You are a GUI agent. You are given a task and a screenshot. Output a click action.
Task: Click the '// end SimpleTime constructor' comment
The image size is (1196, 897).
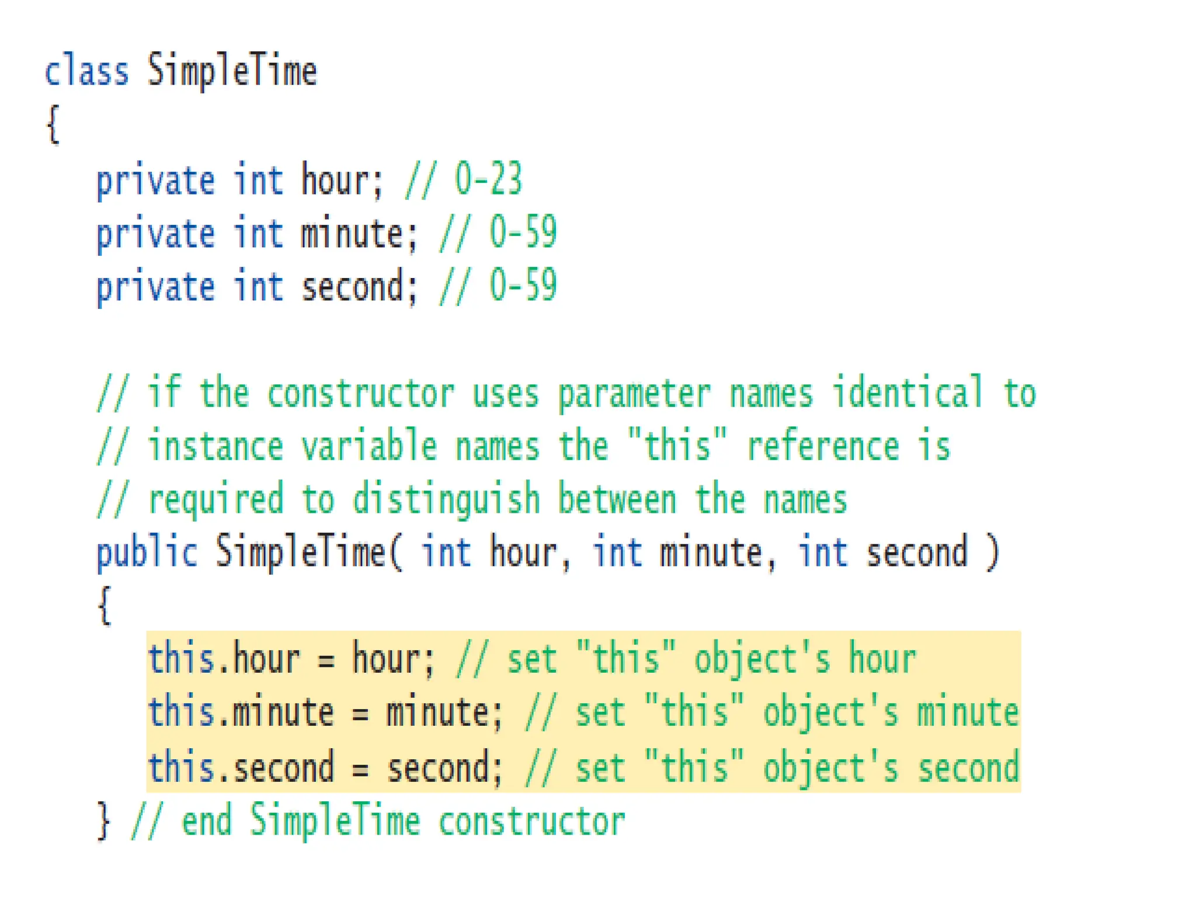(x=378, y=820)
